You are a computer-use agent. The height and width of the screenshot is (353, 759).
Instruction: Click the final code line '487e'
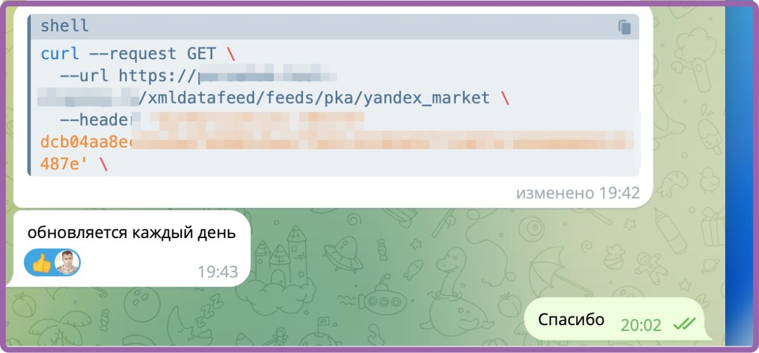coord(74,164)
